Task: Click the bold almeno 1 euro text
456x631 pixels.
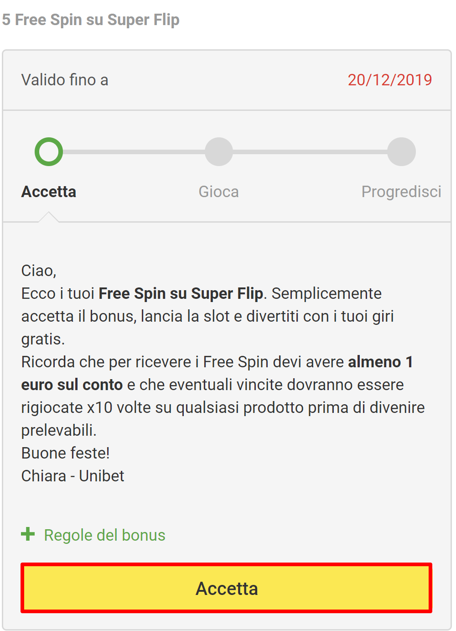Action: [x=381, y=362]
